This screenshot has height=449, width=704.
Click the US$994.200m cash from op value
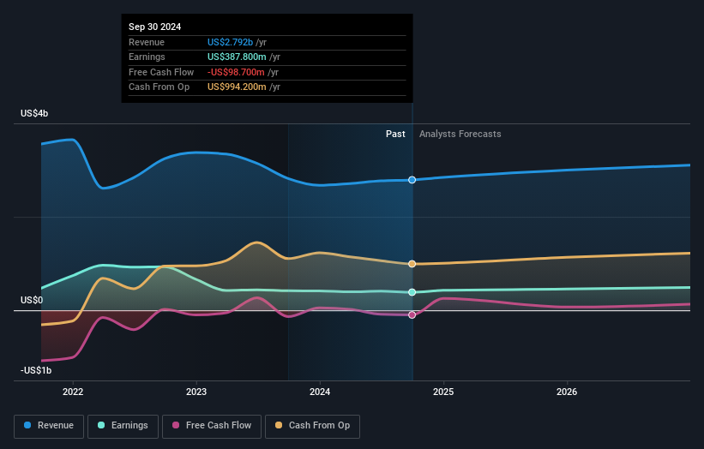point(237,87)
